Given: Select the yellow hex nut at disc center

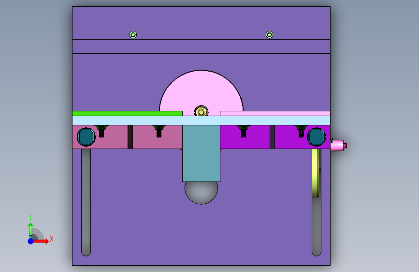Looking at the screenshot, I should click(201, 111).
